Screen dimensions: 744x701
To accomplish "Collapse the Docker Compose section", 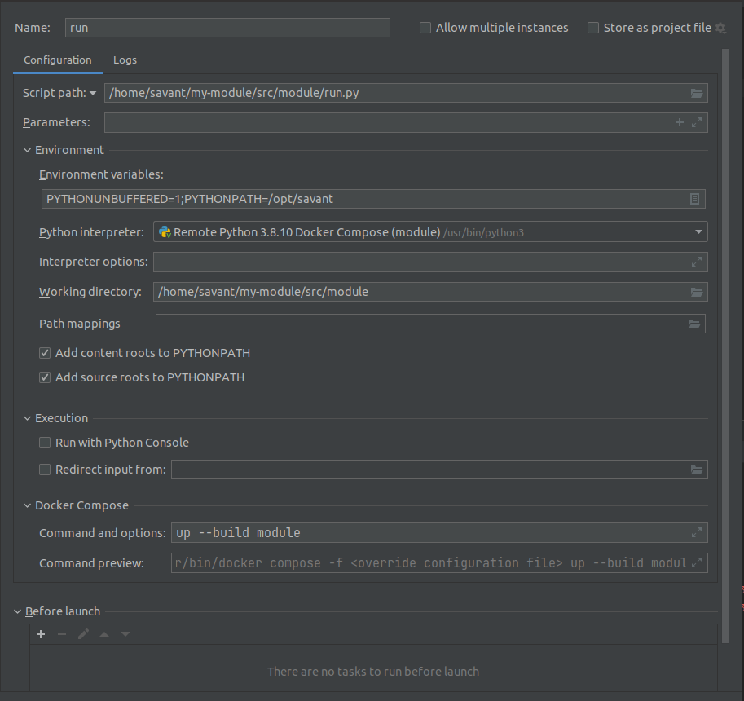I will 28,505.
